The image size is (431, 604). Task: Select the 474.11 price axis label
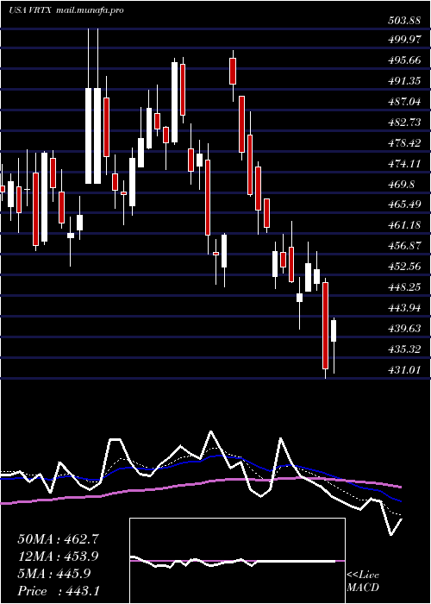pyautogui.click(x=403, y=164)
